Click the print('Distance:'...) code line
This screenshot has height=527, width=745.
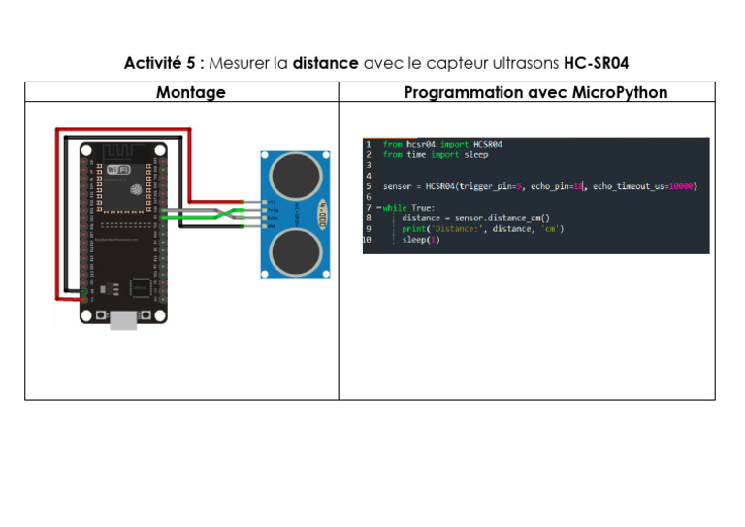coord(483,229)
